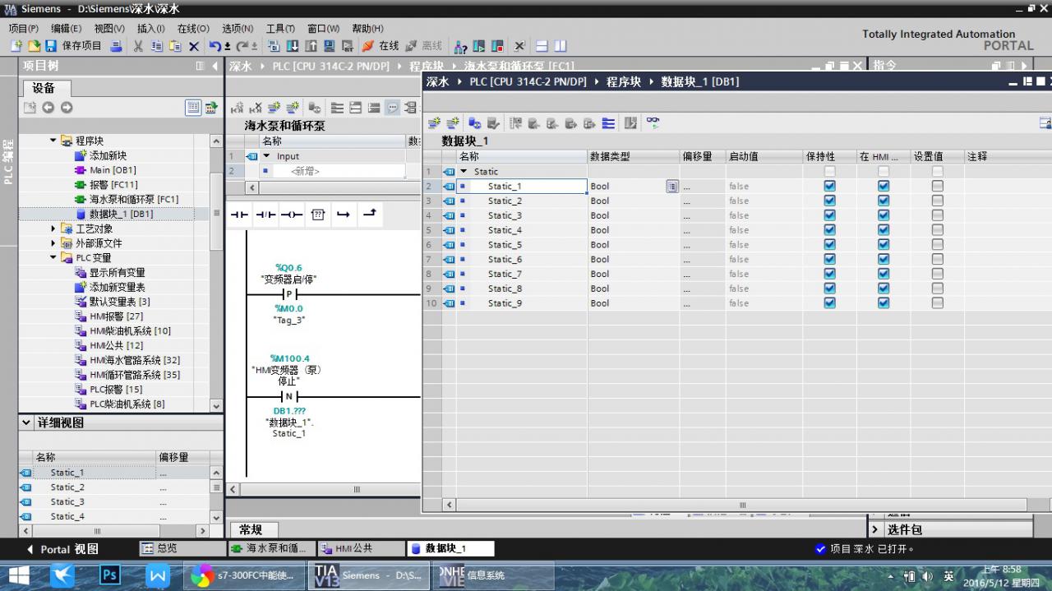This screenshot has width=1052, height=591.
Task: Click the split editor horizontally icon
Action: [542, 46]
